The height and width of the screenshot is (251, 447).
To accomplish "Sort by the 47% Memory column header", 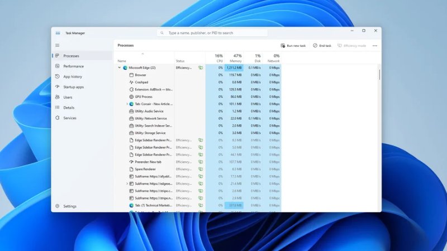I will pos(234,58).
